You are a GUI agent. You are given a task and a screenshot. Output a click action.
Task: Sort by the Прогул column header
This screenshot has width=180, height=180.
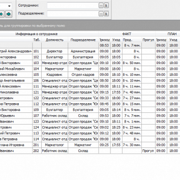(x=148, y=40)
